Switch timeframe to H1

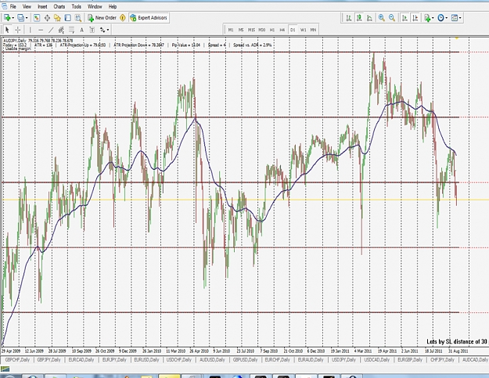tap(272, 30)
